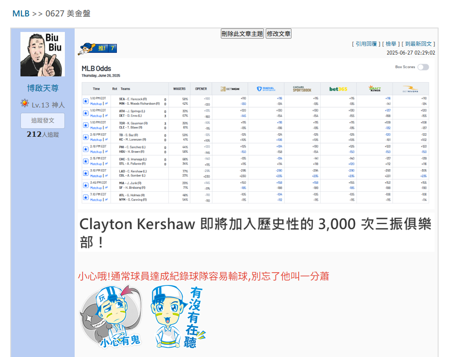463x357 pixels.
Task: Star the ATL vs NYM game row
Action: (x=86, y=198)
